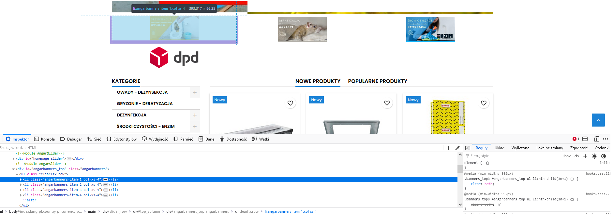Switch to the Układ layout tab
Image resolution: width=613 pixels, height=216 pixels.
(500, 148)
